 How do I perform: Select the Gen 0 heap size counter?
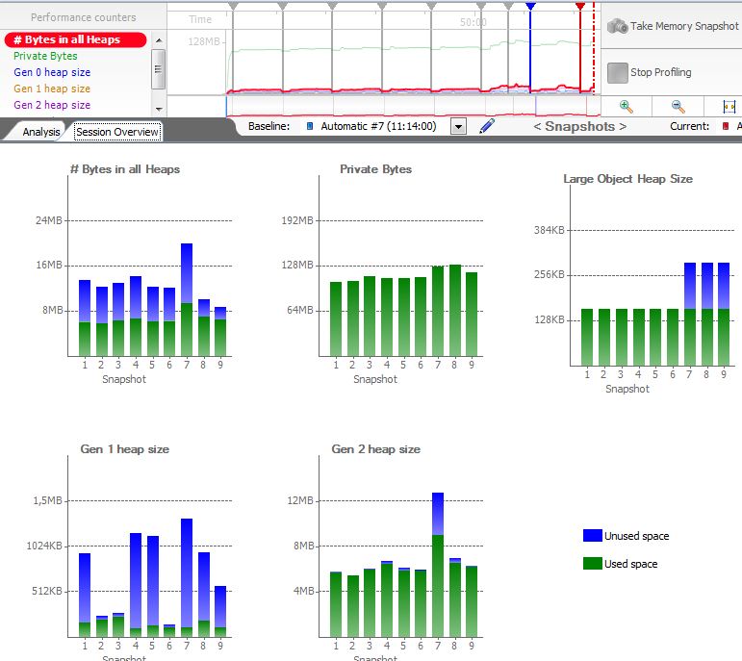(52, 72)
